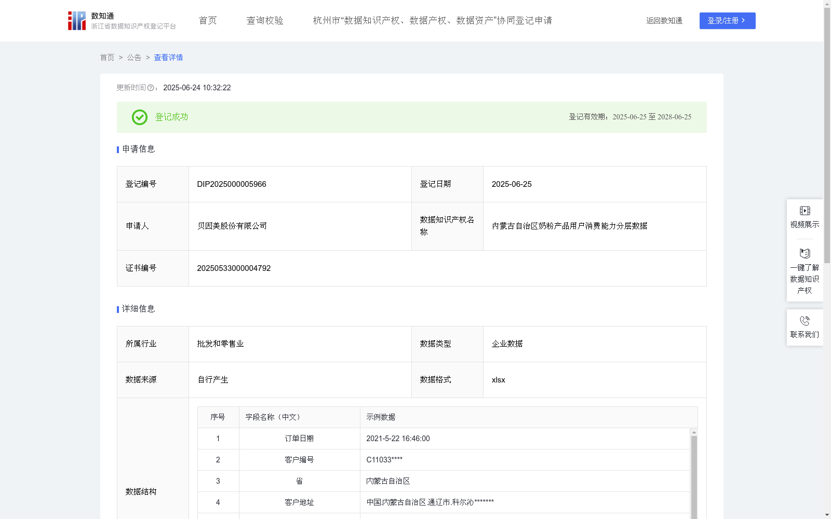This screenshot has width=831, height=519.
Task: Click the 示例数据 column header
Action: pos(529,417)
